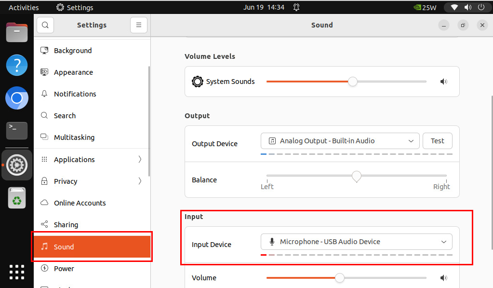The height and width of the screenshot is (288, 493).
Task: Open the Files app in dock
Action: [17, 32]
